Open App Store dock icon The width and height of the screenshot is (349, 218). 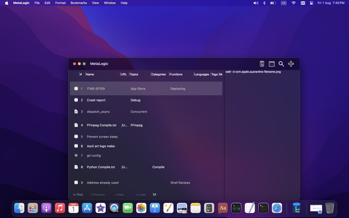pyautogui.click(x=87, y=208)
